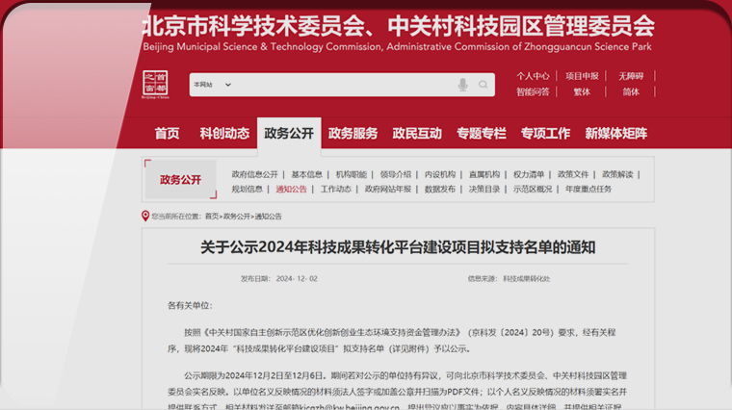This screenshot has height=410, width=732.
Task: Click the location pin icon in breadcrumb
Action: tap(145, 217)
